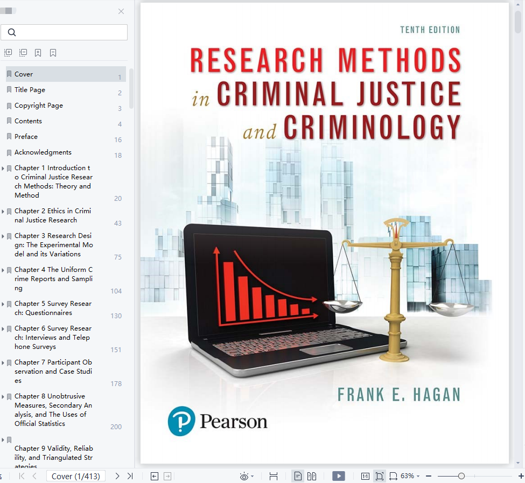Image resolution: width=525 pixels, height=483 pixels.
Task: Set zoom to actual size 1:1
Action: pos(365,476)
